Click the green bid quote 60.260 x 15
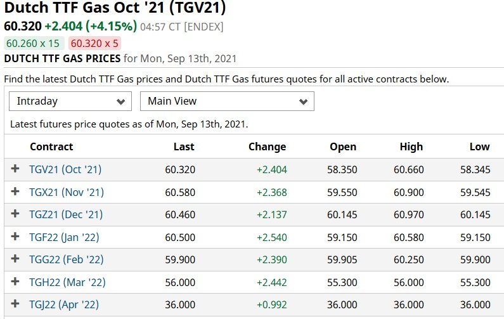 34,43
